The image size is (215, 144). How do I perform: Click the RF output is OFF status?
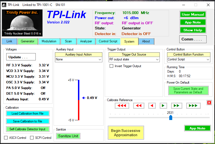(x=137, y=23)
